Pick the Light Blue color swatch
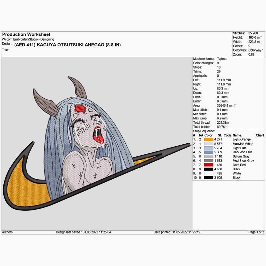This screenshot has width=266, height=266. (208, 148)
